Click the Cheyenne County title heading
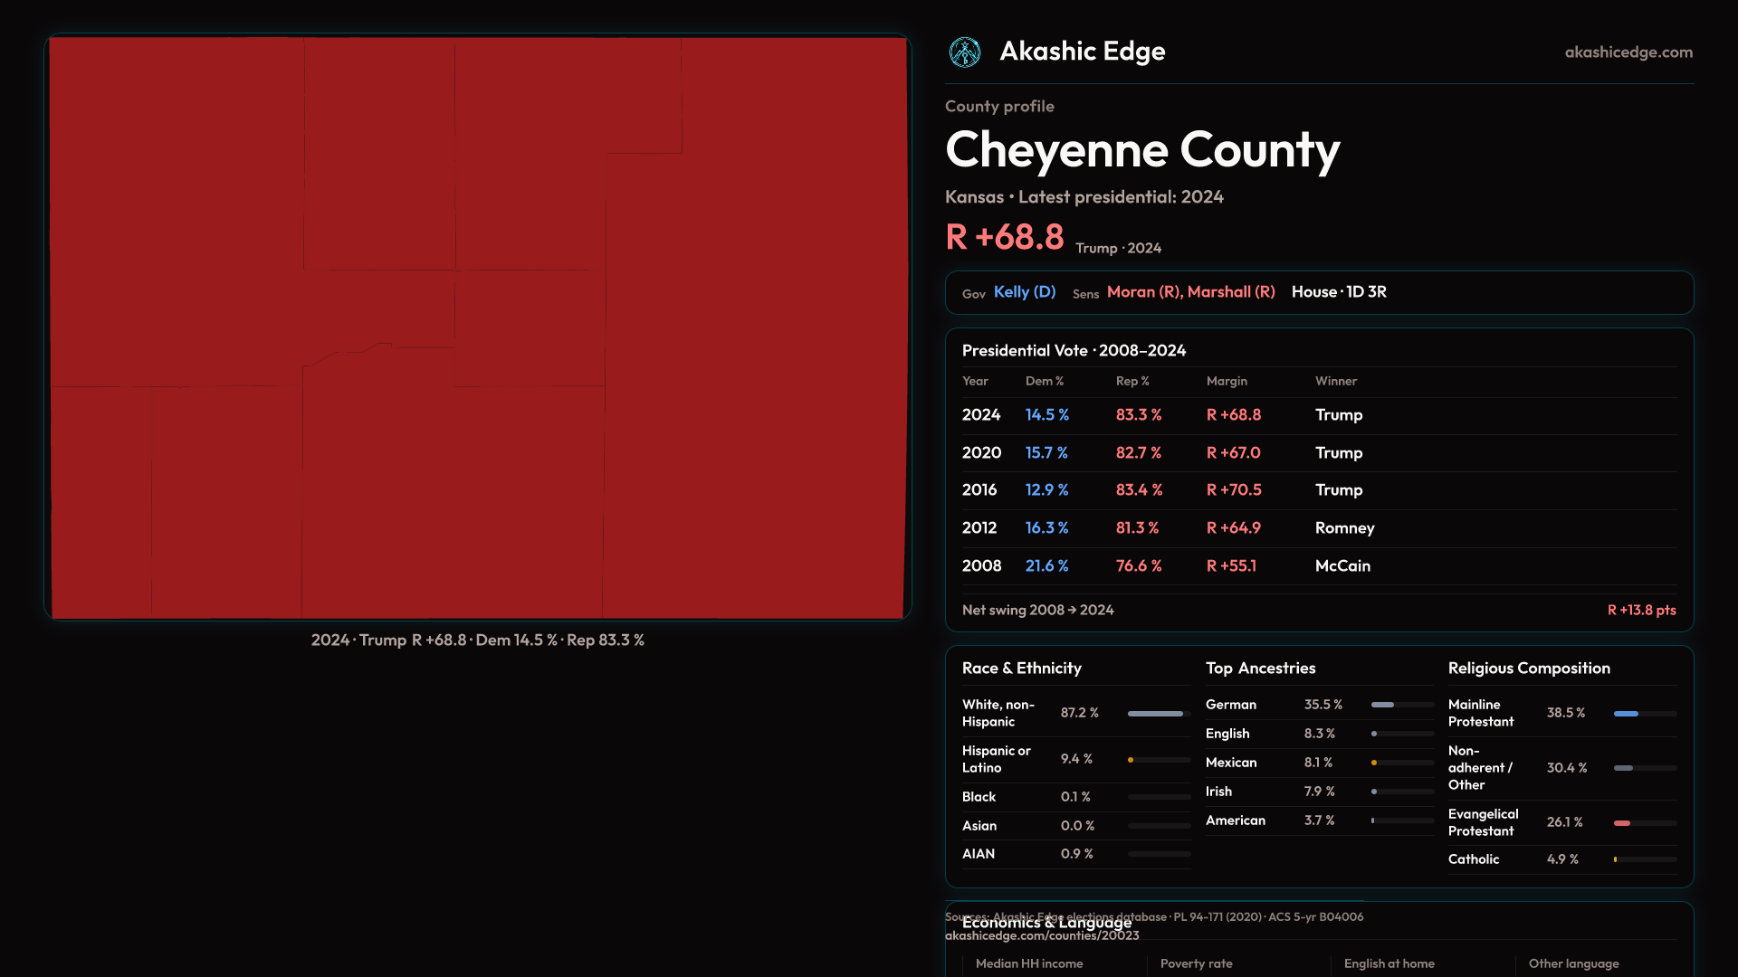The height and width of the screenshot is (977, 1738). pos(1141,150)
